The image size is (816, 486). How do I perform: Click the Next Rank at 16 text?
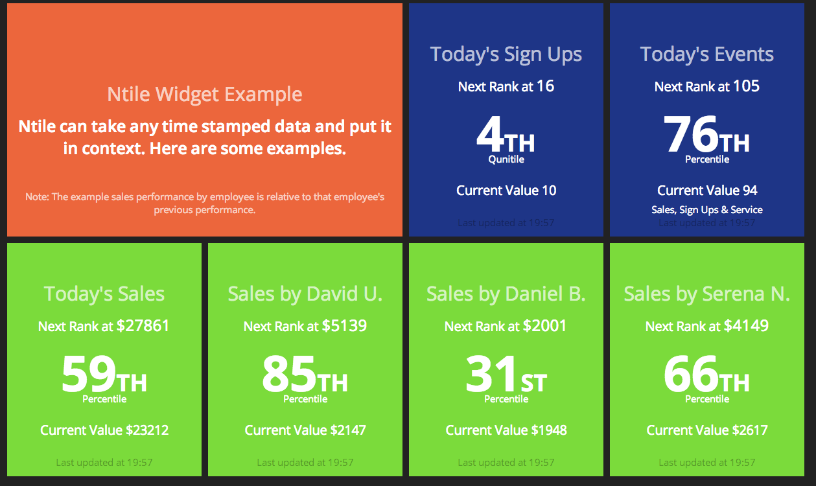[x=506, y=86]
